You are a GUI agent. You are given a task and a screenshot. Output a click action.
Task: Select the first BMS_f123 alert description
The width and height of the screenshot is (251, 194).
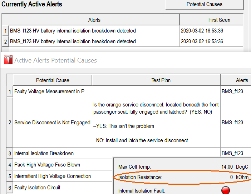coord(73,31)
